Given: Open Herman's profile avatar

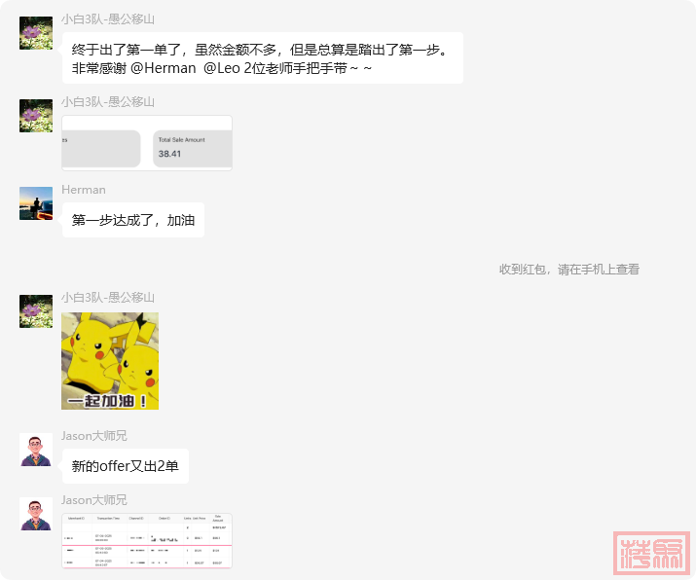Looking at the screenshot, I should [36, 203].
